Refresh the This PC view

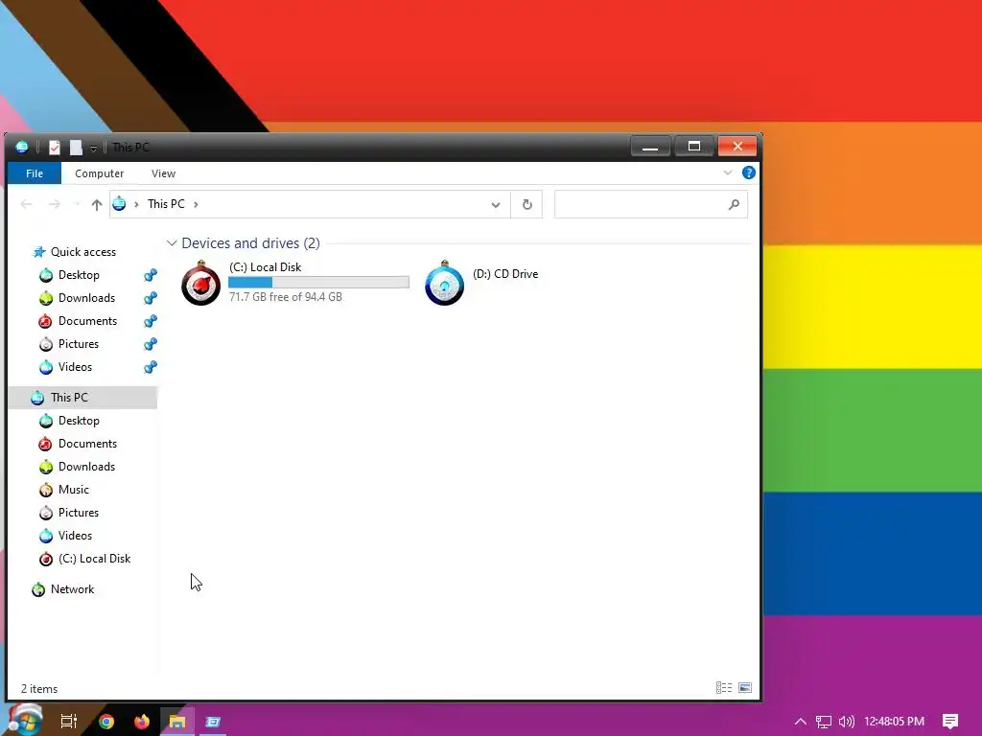coord(526,205)
